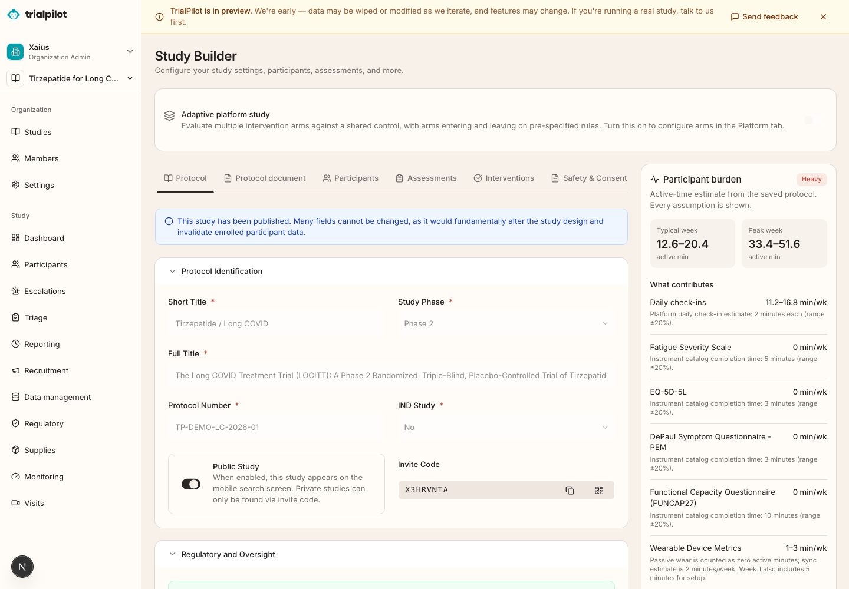Click the Full Title input field
Screen dimensions: 849x589
pyautogui.click(x=391, y=375)
